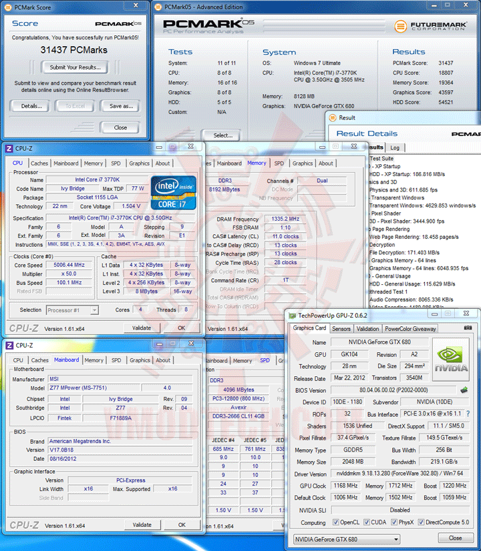Toggle the CUDA checkbox in GPU-Z
The width and height of the screenshot is (481, 551).
[x=367, y=522]
